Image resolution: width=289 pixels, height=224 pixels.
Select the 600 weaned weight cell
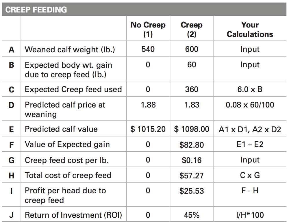pyautogui.click(x=192, y=49)
